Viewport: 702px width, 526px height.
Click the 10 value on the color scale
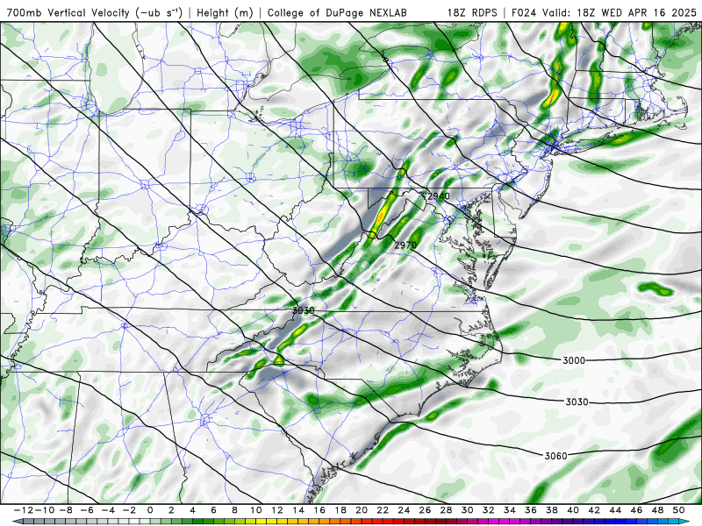click(255, 510)
